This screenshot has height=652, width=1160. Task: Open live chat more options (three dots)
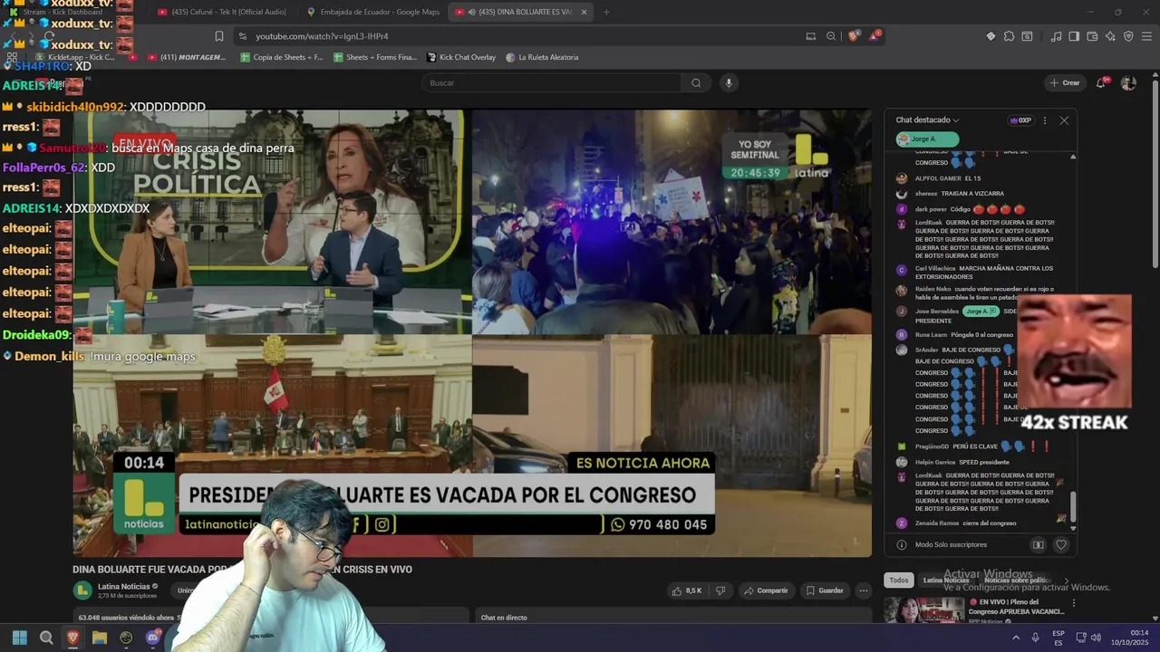(x=1045, y=120)
